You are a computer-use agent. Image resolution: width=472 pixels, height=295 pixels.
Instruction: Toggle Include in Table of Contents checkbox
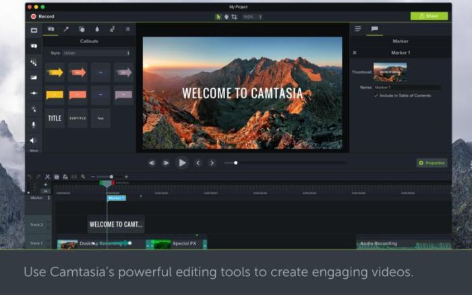pyautogui.click(x=376, y=96)
